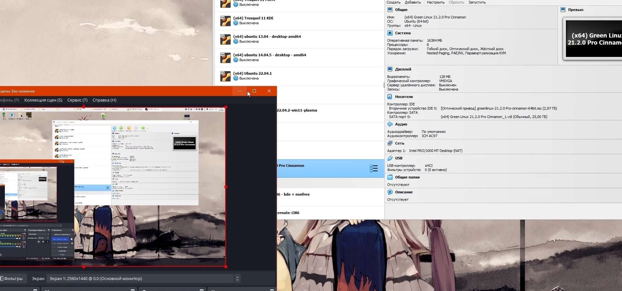Select the highlighted Pro Cinnamon machine row
622x291 pixels.
coord(331,168)
